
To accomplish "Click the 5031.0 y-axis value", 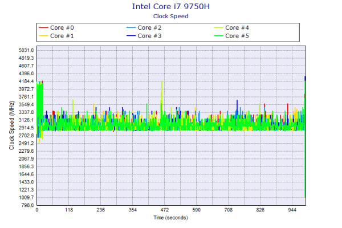I will click(x=26, y=50).
